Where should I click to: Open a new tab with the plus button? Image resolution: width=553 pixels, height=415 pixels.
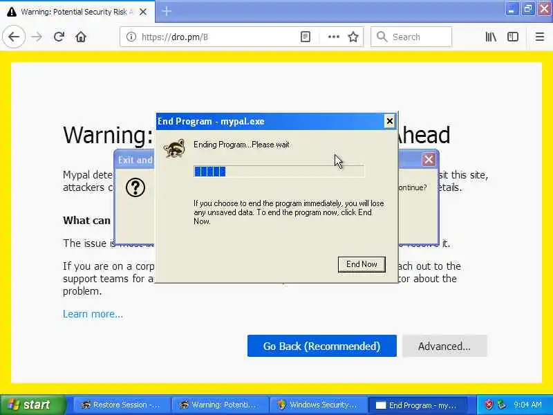point(167,11)
